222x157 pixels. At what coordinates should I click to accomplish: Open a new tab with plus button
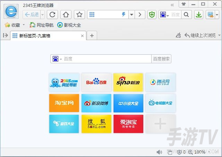click(x=92, y=36)
